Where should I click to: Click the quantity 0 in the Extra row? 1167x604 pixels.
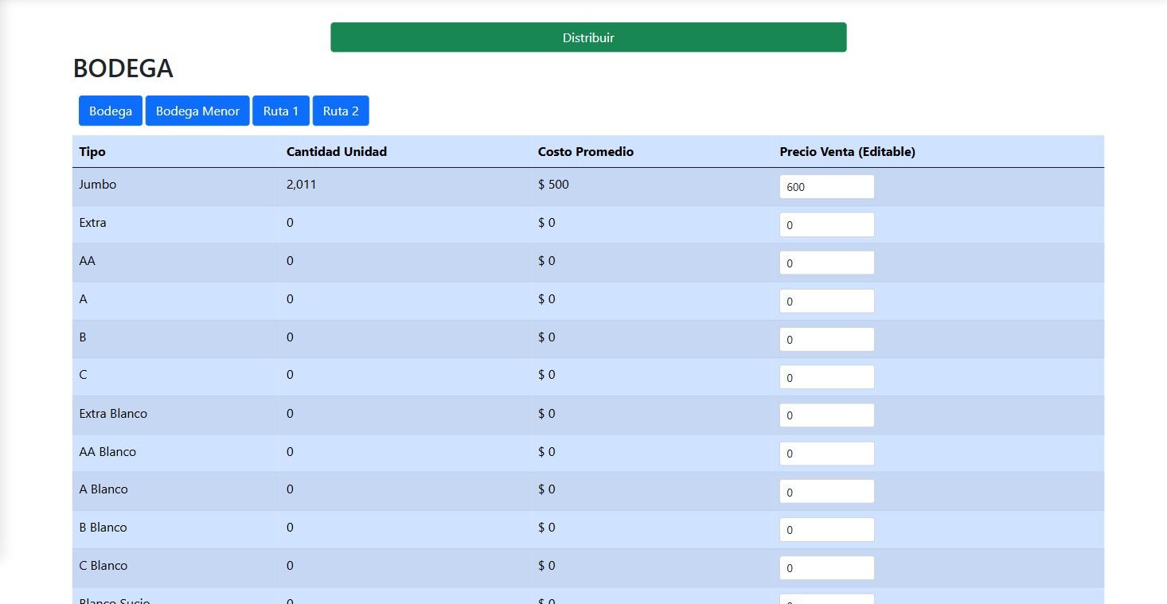click(x=290, y=223)
